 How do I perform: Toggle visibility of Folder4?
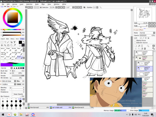(x=136, y=57)
